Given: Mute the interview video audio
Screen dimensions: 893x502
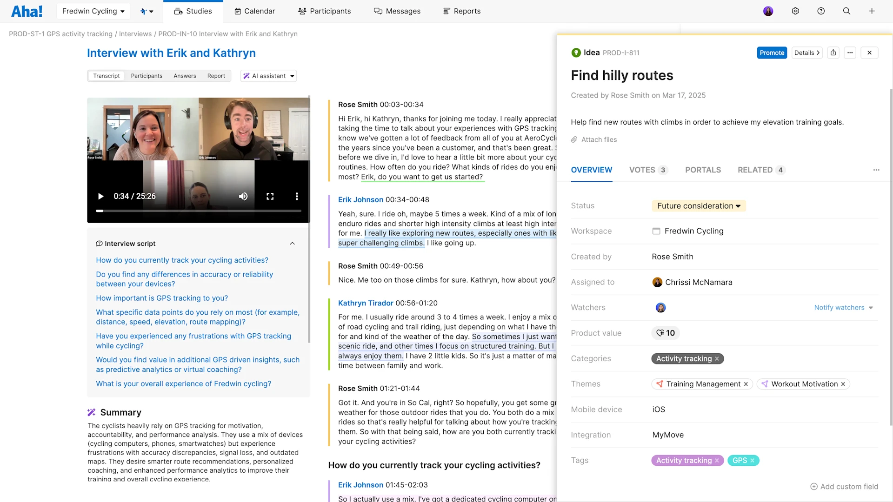Looking at the screenshot, I should click(243, 196).
